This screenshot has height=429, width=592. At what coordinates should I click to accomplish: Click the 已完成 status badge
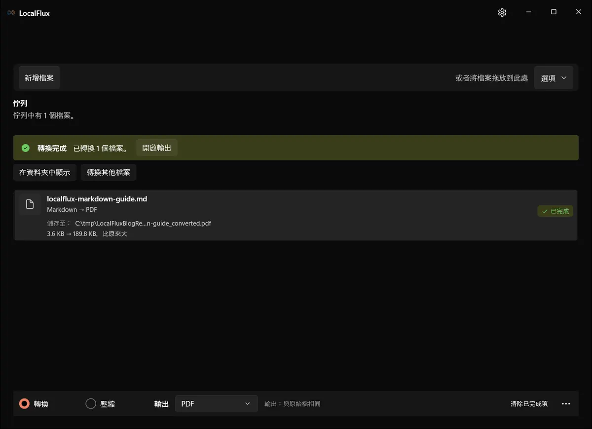(x=555, y=211)
